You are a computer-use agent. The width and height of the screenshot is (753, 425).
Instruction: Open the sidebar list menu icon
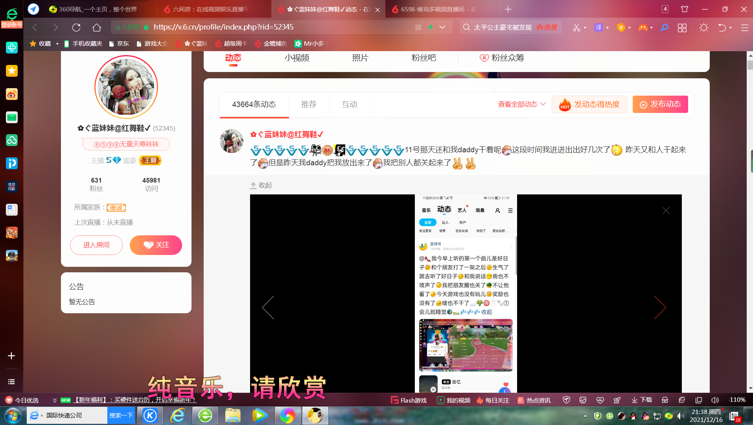tap(11, 382)
